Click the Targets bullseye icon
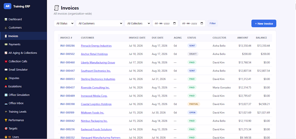Screen dimensions: 296x139 point(6,129)
